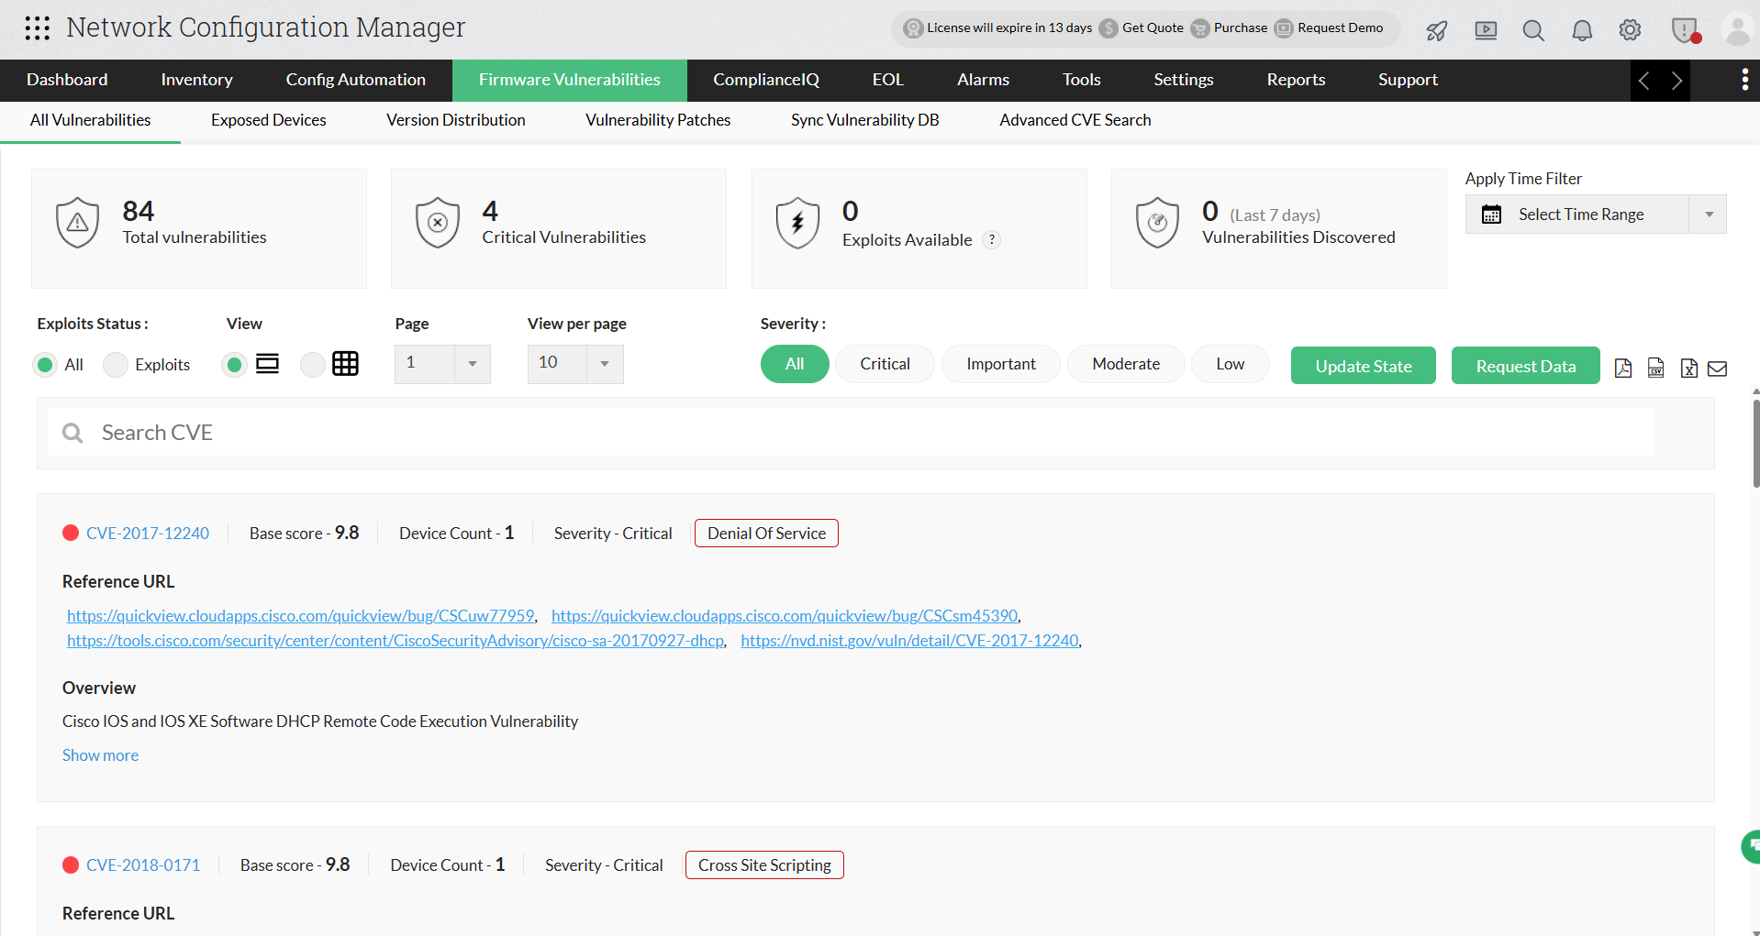Viewport: 1760px width, 936px height.
Task: Enable the All exploits status option
Action: click(x=46, y=364)
